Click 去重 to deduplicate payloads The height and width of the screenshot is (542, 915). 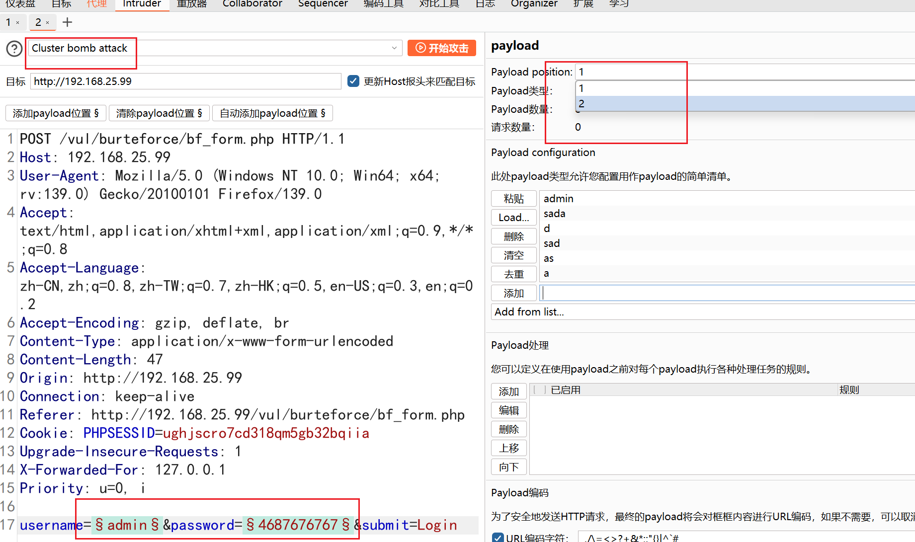tap(513, 274)
